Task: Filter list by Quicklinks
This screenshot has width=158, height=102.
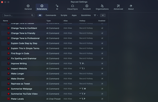Action: [86, 15]
